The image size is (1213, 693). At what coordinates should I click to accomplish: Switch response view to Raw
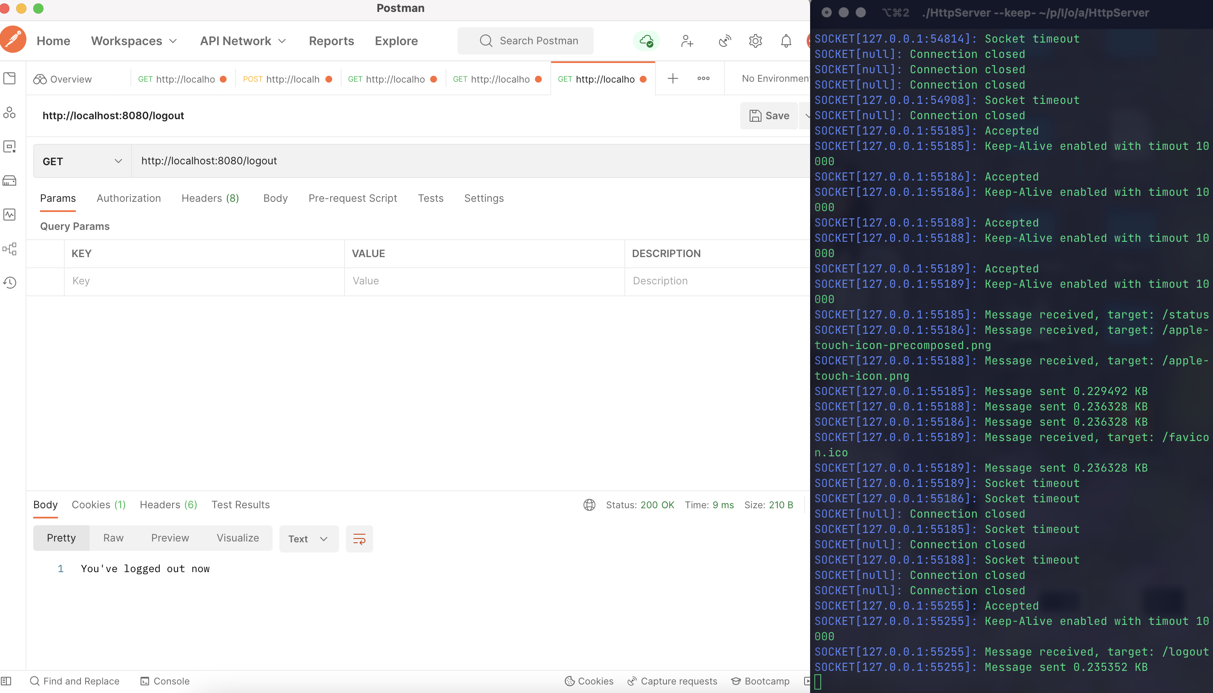pos(113,538)
